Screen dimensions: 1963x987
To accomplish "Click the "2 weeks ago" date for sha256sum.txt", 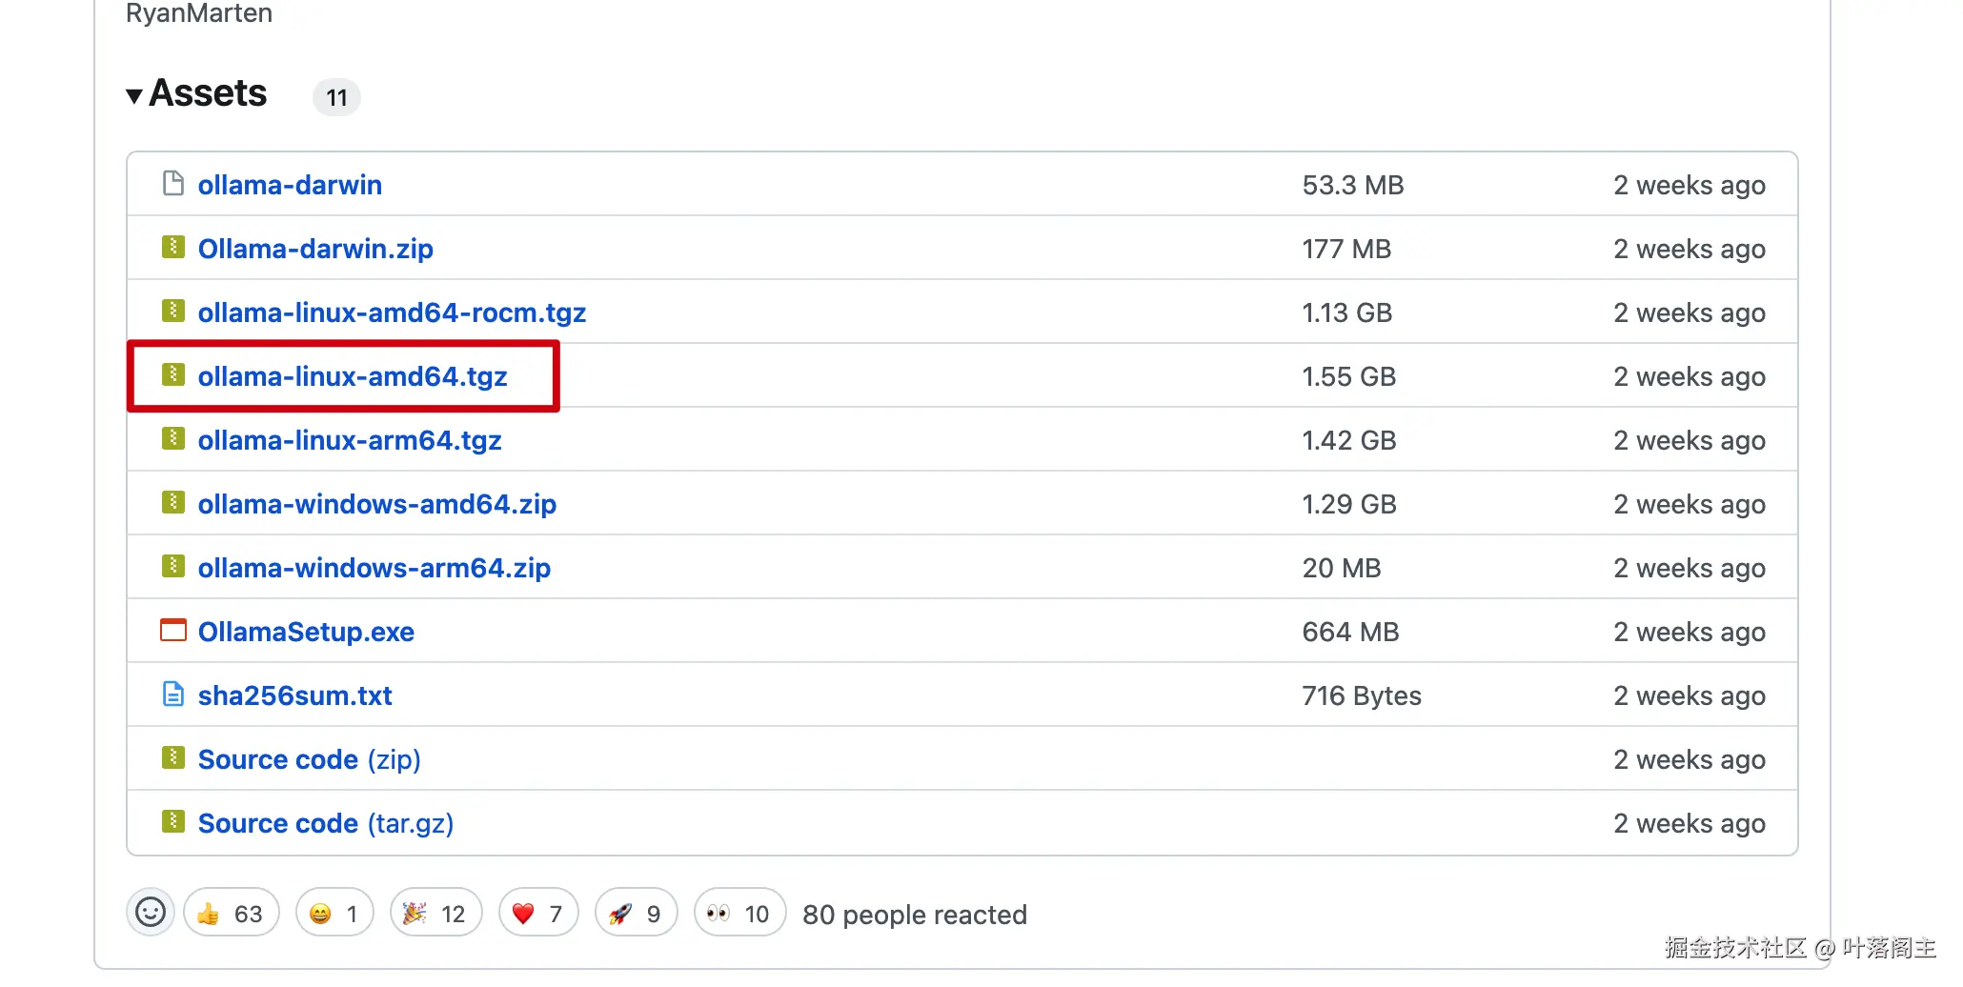I will click(1690, 695).
